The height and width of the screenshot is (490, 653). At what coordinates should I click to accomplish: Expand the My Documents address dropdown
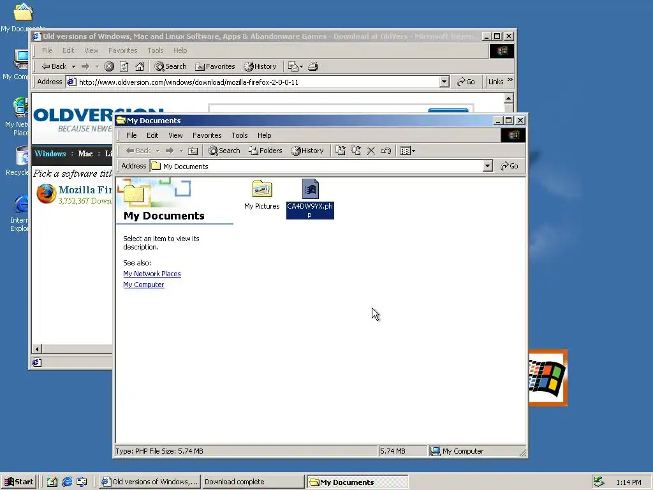(488, 166)
